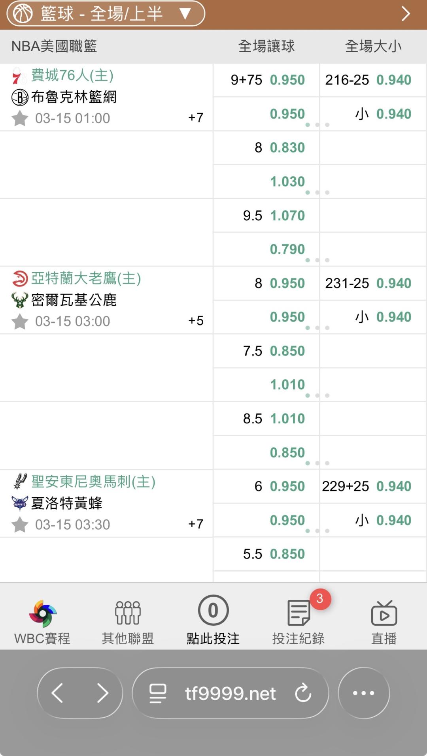Select 9+75 handicap odds 0.950
The image size is (427, 756).
pos(287,80)
